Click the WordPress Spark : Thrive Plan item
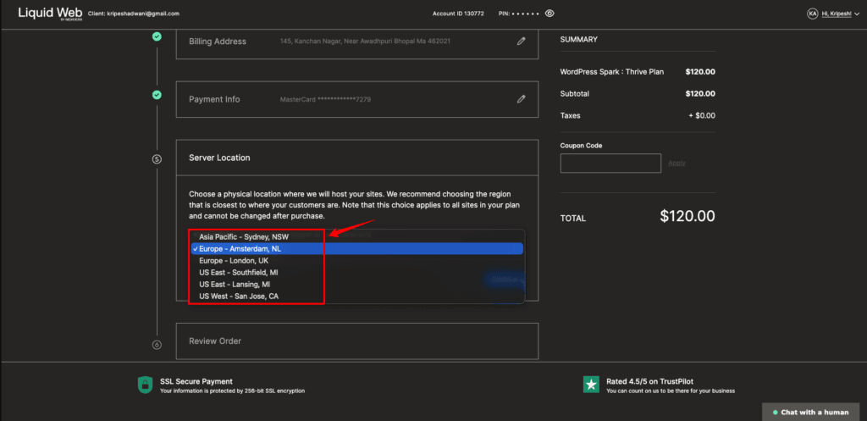The width and height of the screenshot is (867, 421). [611, 72]
